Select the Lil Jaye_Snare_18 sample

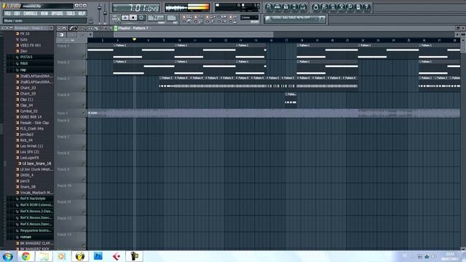pyautogui.click(x=34, y=164)
